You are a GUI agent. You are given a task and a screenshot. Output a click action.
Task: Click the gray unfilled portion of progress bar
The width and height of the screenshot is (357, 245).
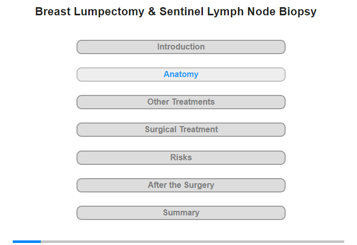pos(192,241)
